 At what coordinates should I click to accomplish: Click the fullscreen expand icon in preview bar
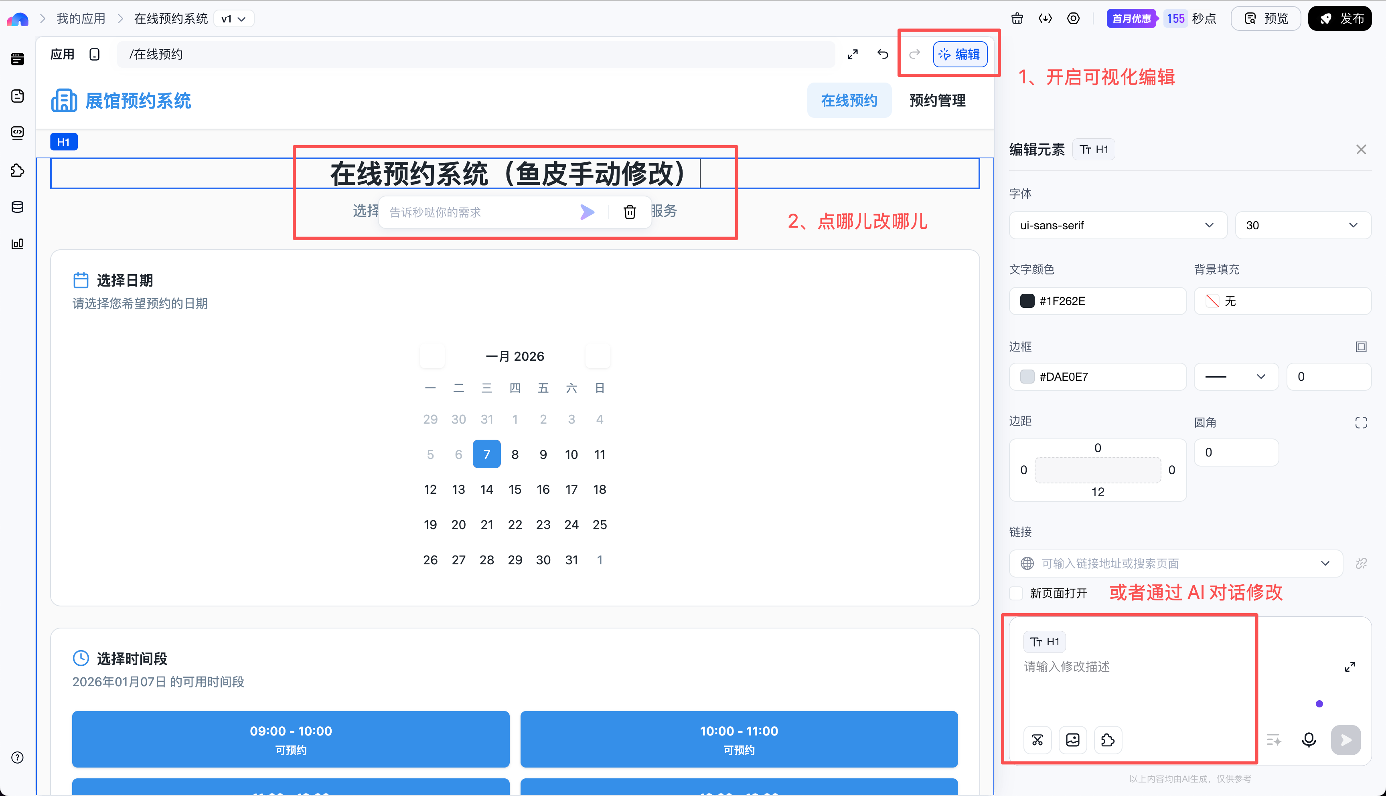click(852, 54)
